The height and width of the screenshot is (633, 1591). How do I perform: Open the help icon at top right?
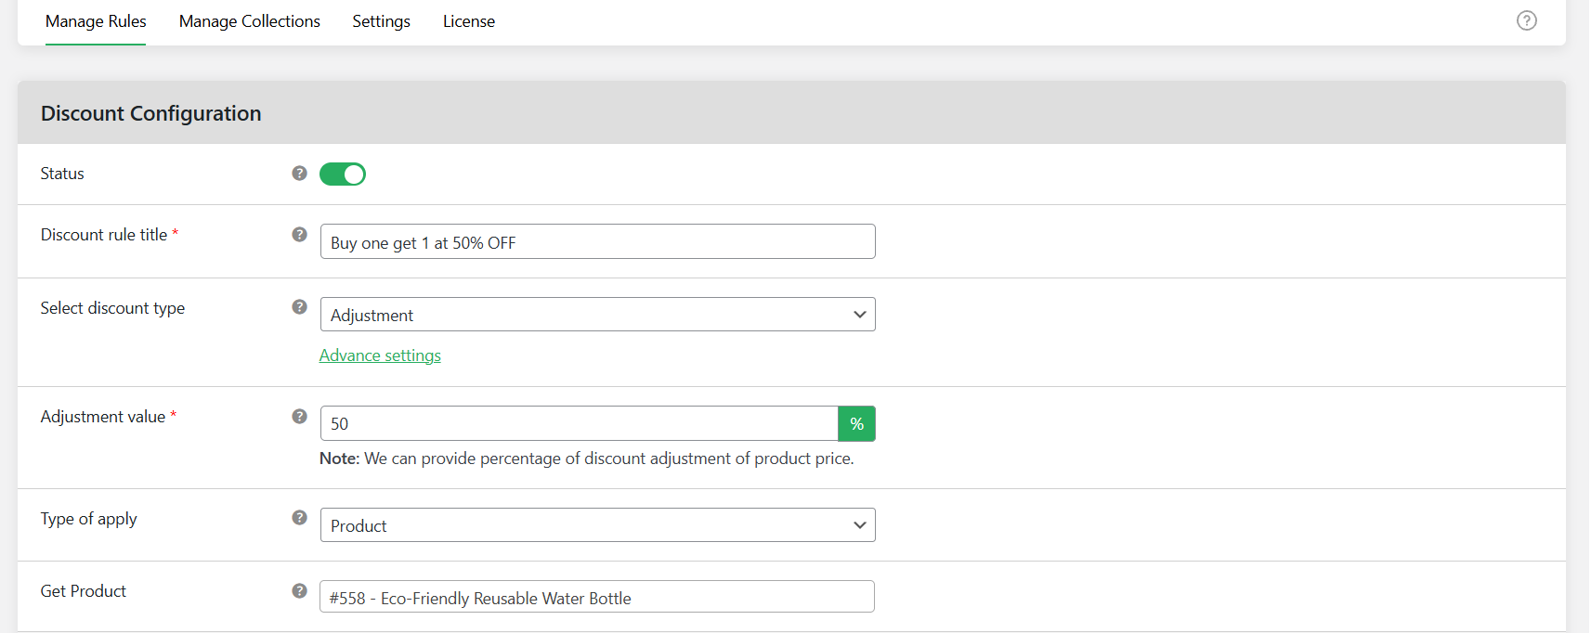point(1526,20)
